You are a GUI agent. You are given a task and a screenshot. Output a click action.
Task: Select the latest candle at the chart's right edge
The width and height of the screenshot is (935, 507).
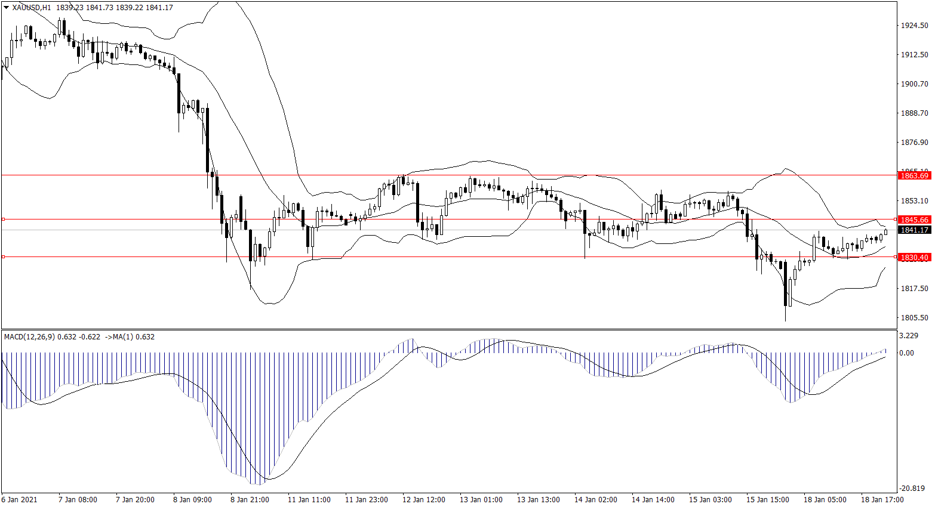pos(885,232)
